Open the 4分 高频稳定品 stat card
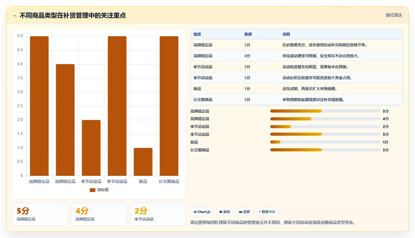Viewport: 415px width, 238px height. (x=99, y=214)
